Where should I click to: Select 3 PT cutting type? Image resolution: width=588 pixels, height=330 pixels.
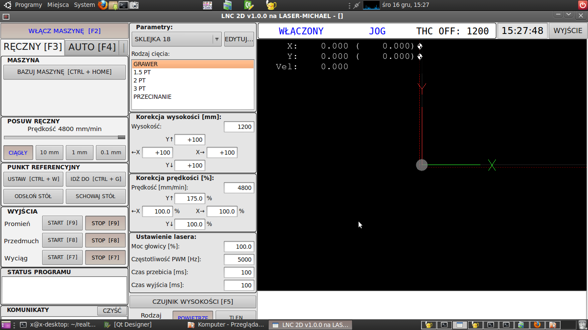coord(193,89)
